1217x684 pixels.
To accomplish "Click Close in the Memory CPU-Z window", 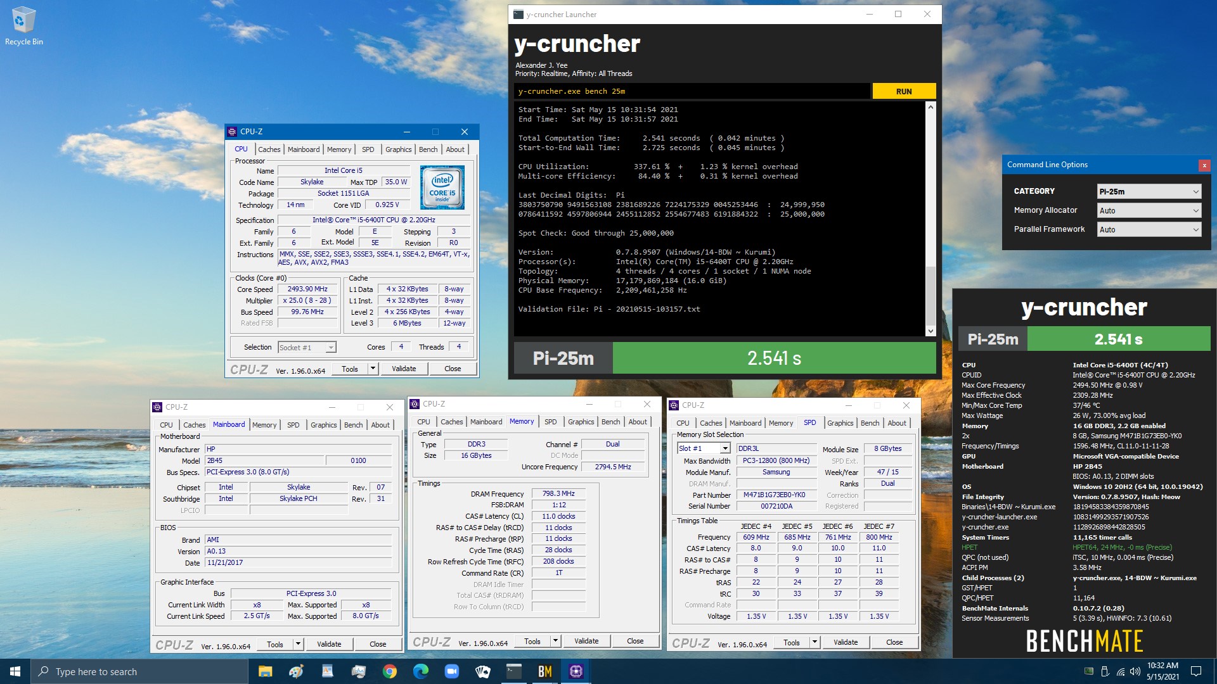I will pos(635,641).
